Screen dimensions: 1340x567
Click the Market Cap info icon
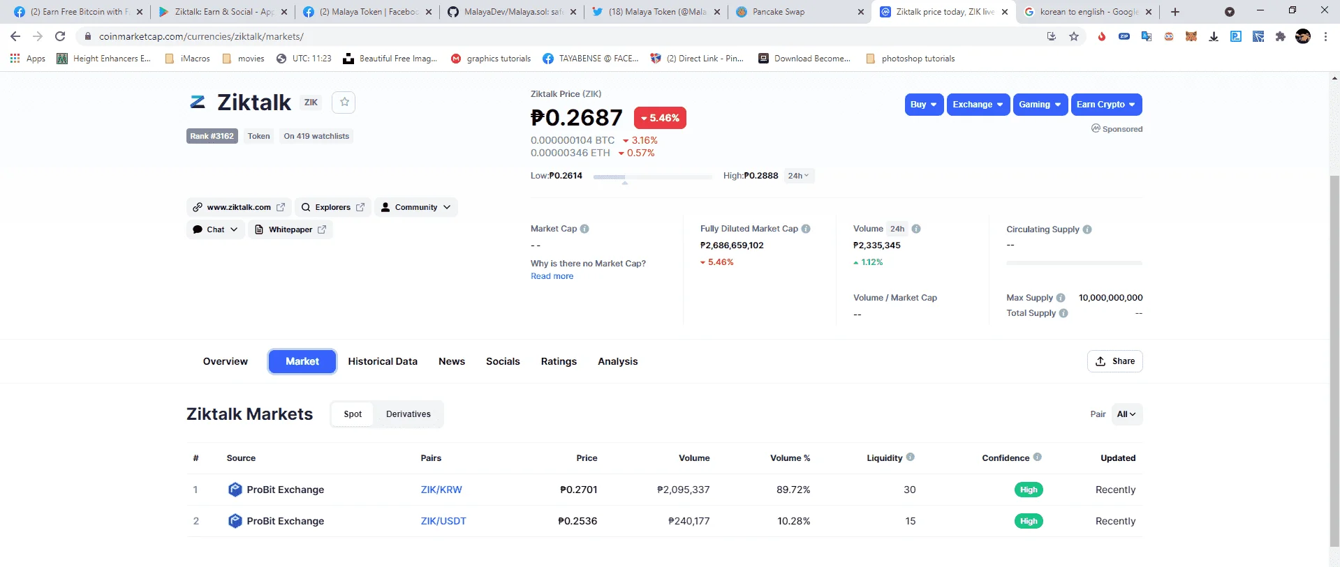pos(584,229)
